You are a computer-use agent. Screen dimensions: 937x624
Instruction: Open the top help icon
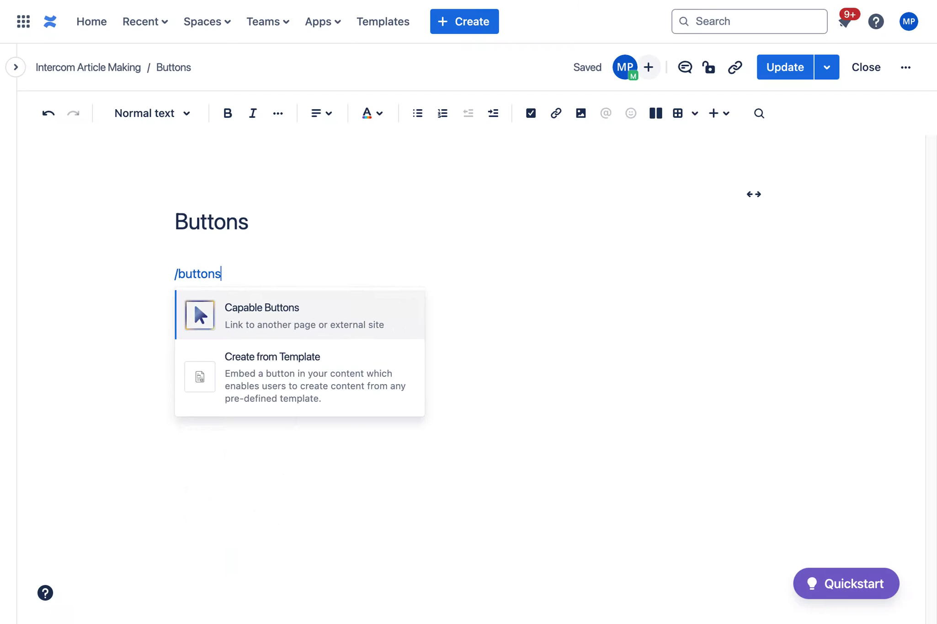[876, 21]
